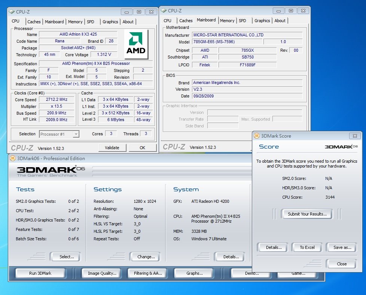The height and width of the screenshot is (295, 366).
Task: Click the Manufacturer field "MICRO-STAR INTERNATIONAL CO.,LTD"
Action: point(247,35)
